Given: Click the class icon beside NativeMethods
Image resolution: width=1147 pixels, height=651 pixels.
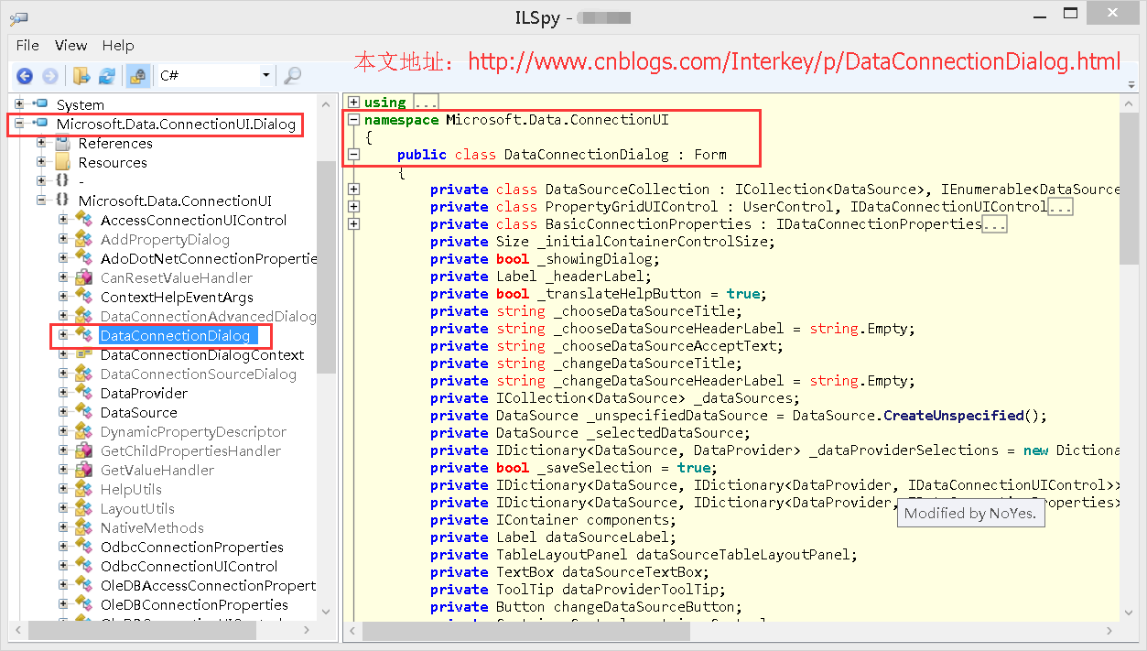Looking at the screenshot, I should [84, 527].
